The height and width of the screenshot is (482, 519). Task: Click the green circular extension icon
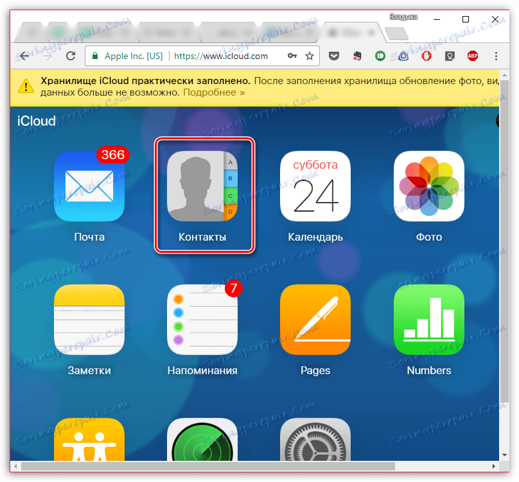[380, 56]
